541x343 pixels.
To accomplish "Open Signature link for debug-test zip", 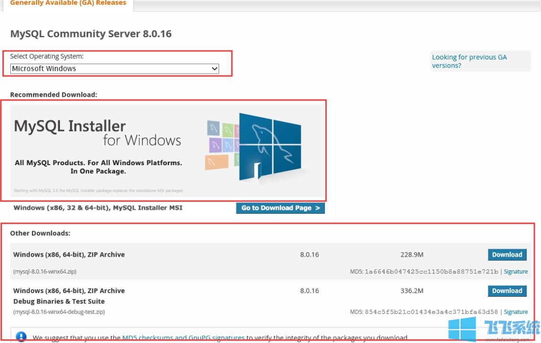I will (x=516, y=312).
